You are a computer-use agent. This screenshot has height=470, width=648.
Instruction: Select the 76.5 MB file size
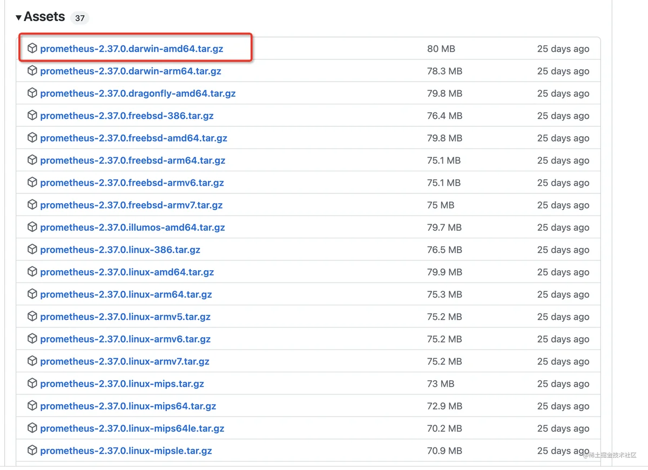pos(444,250)
